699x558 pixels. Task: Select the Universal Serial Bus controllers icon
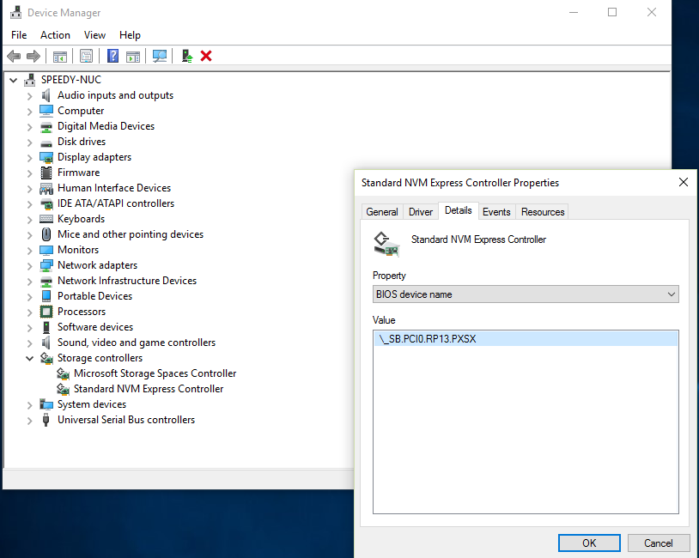46,420
